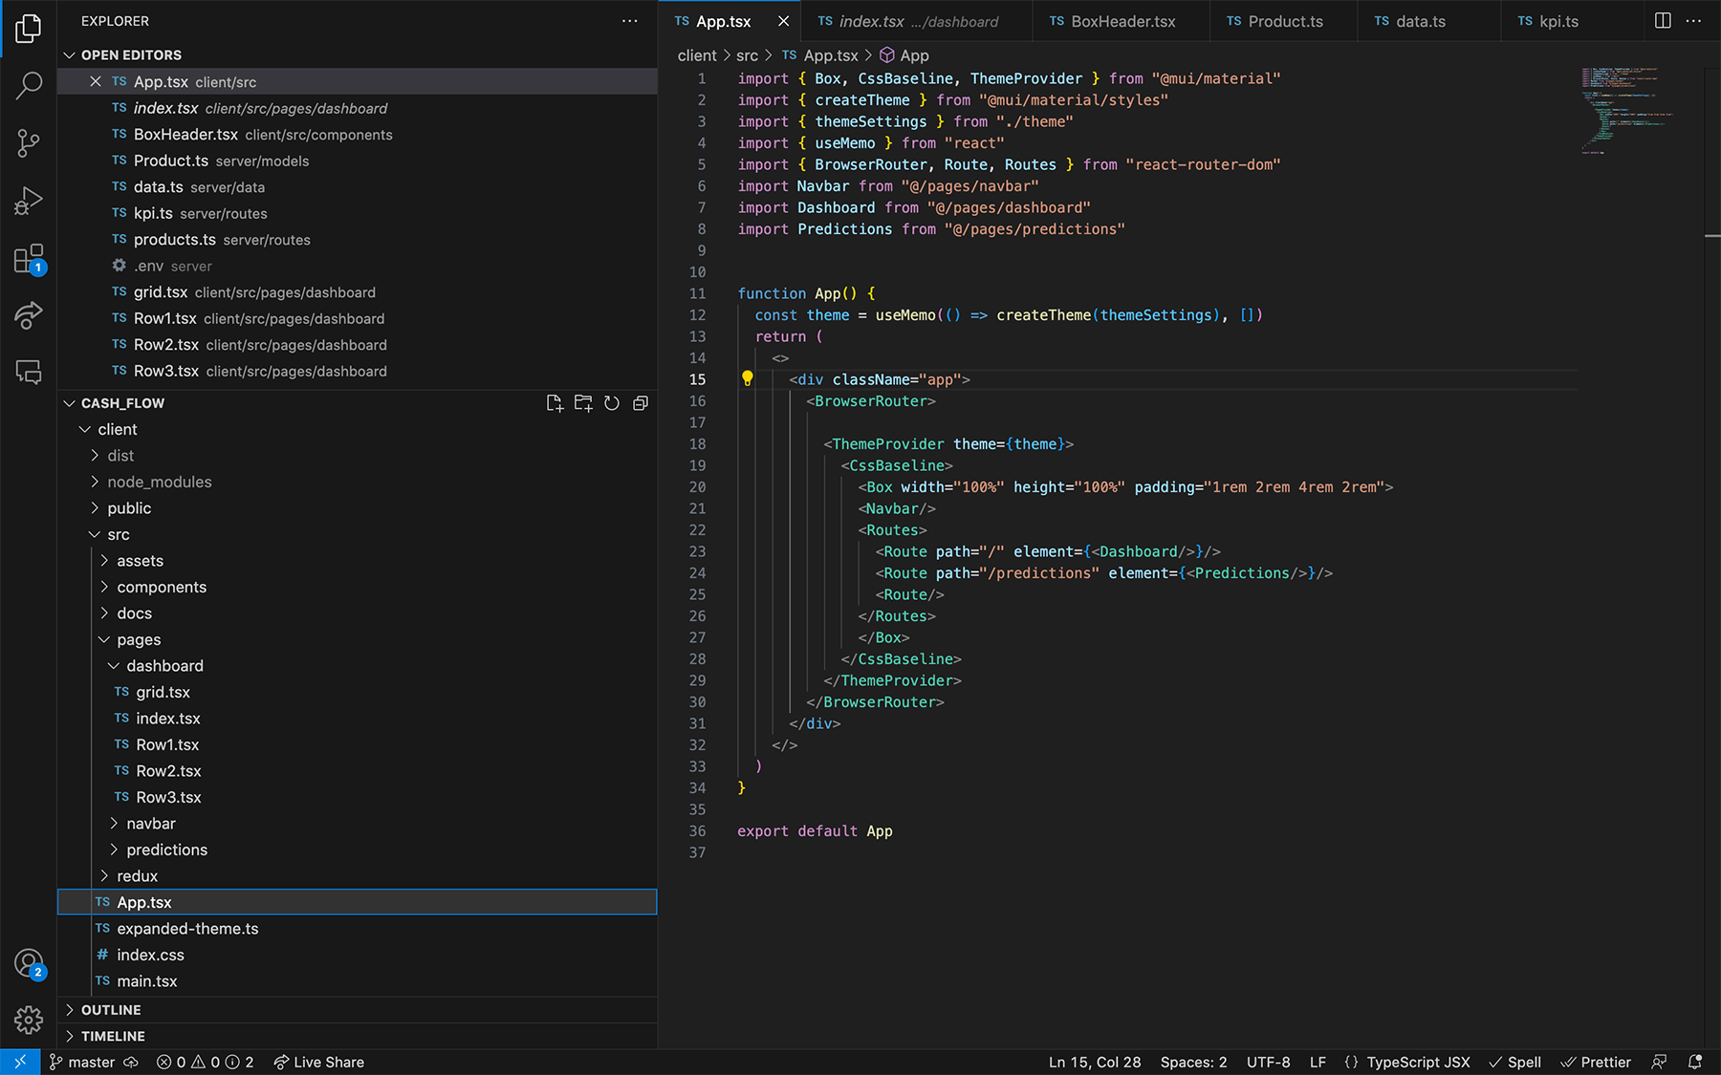The width and height of the screenshot is (1721, 1075).
Task: Click New File icon in CASH_FLOW header
Action: click(x=555, y=403)
